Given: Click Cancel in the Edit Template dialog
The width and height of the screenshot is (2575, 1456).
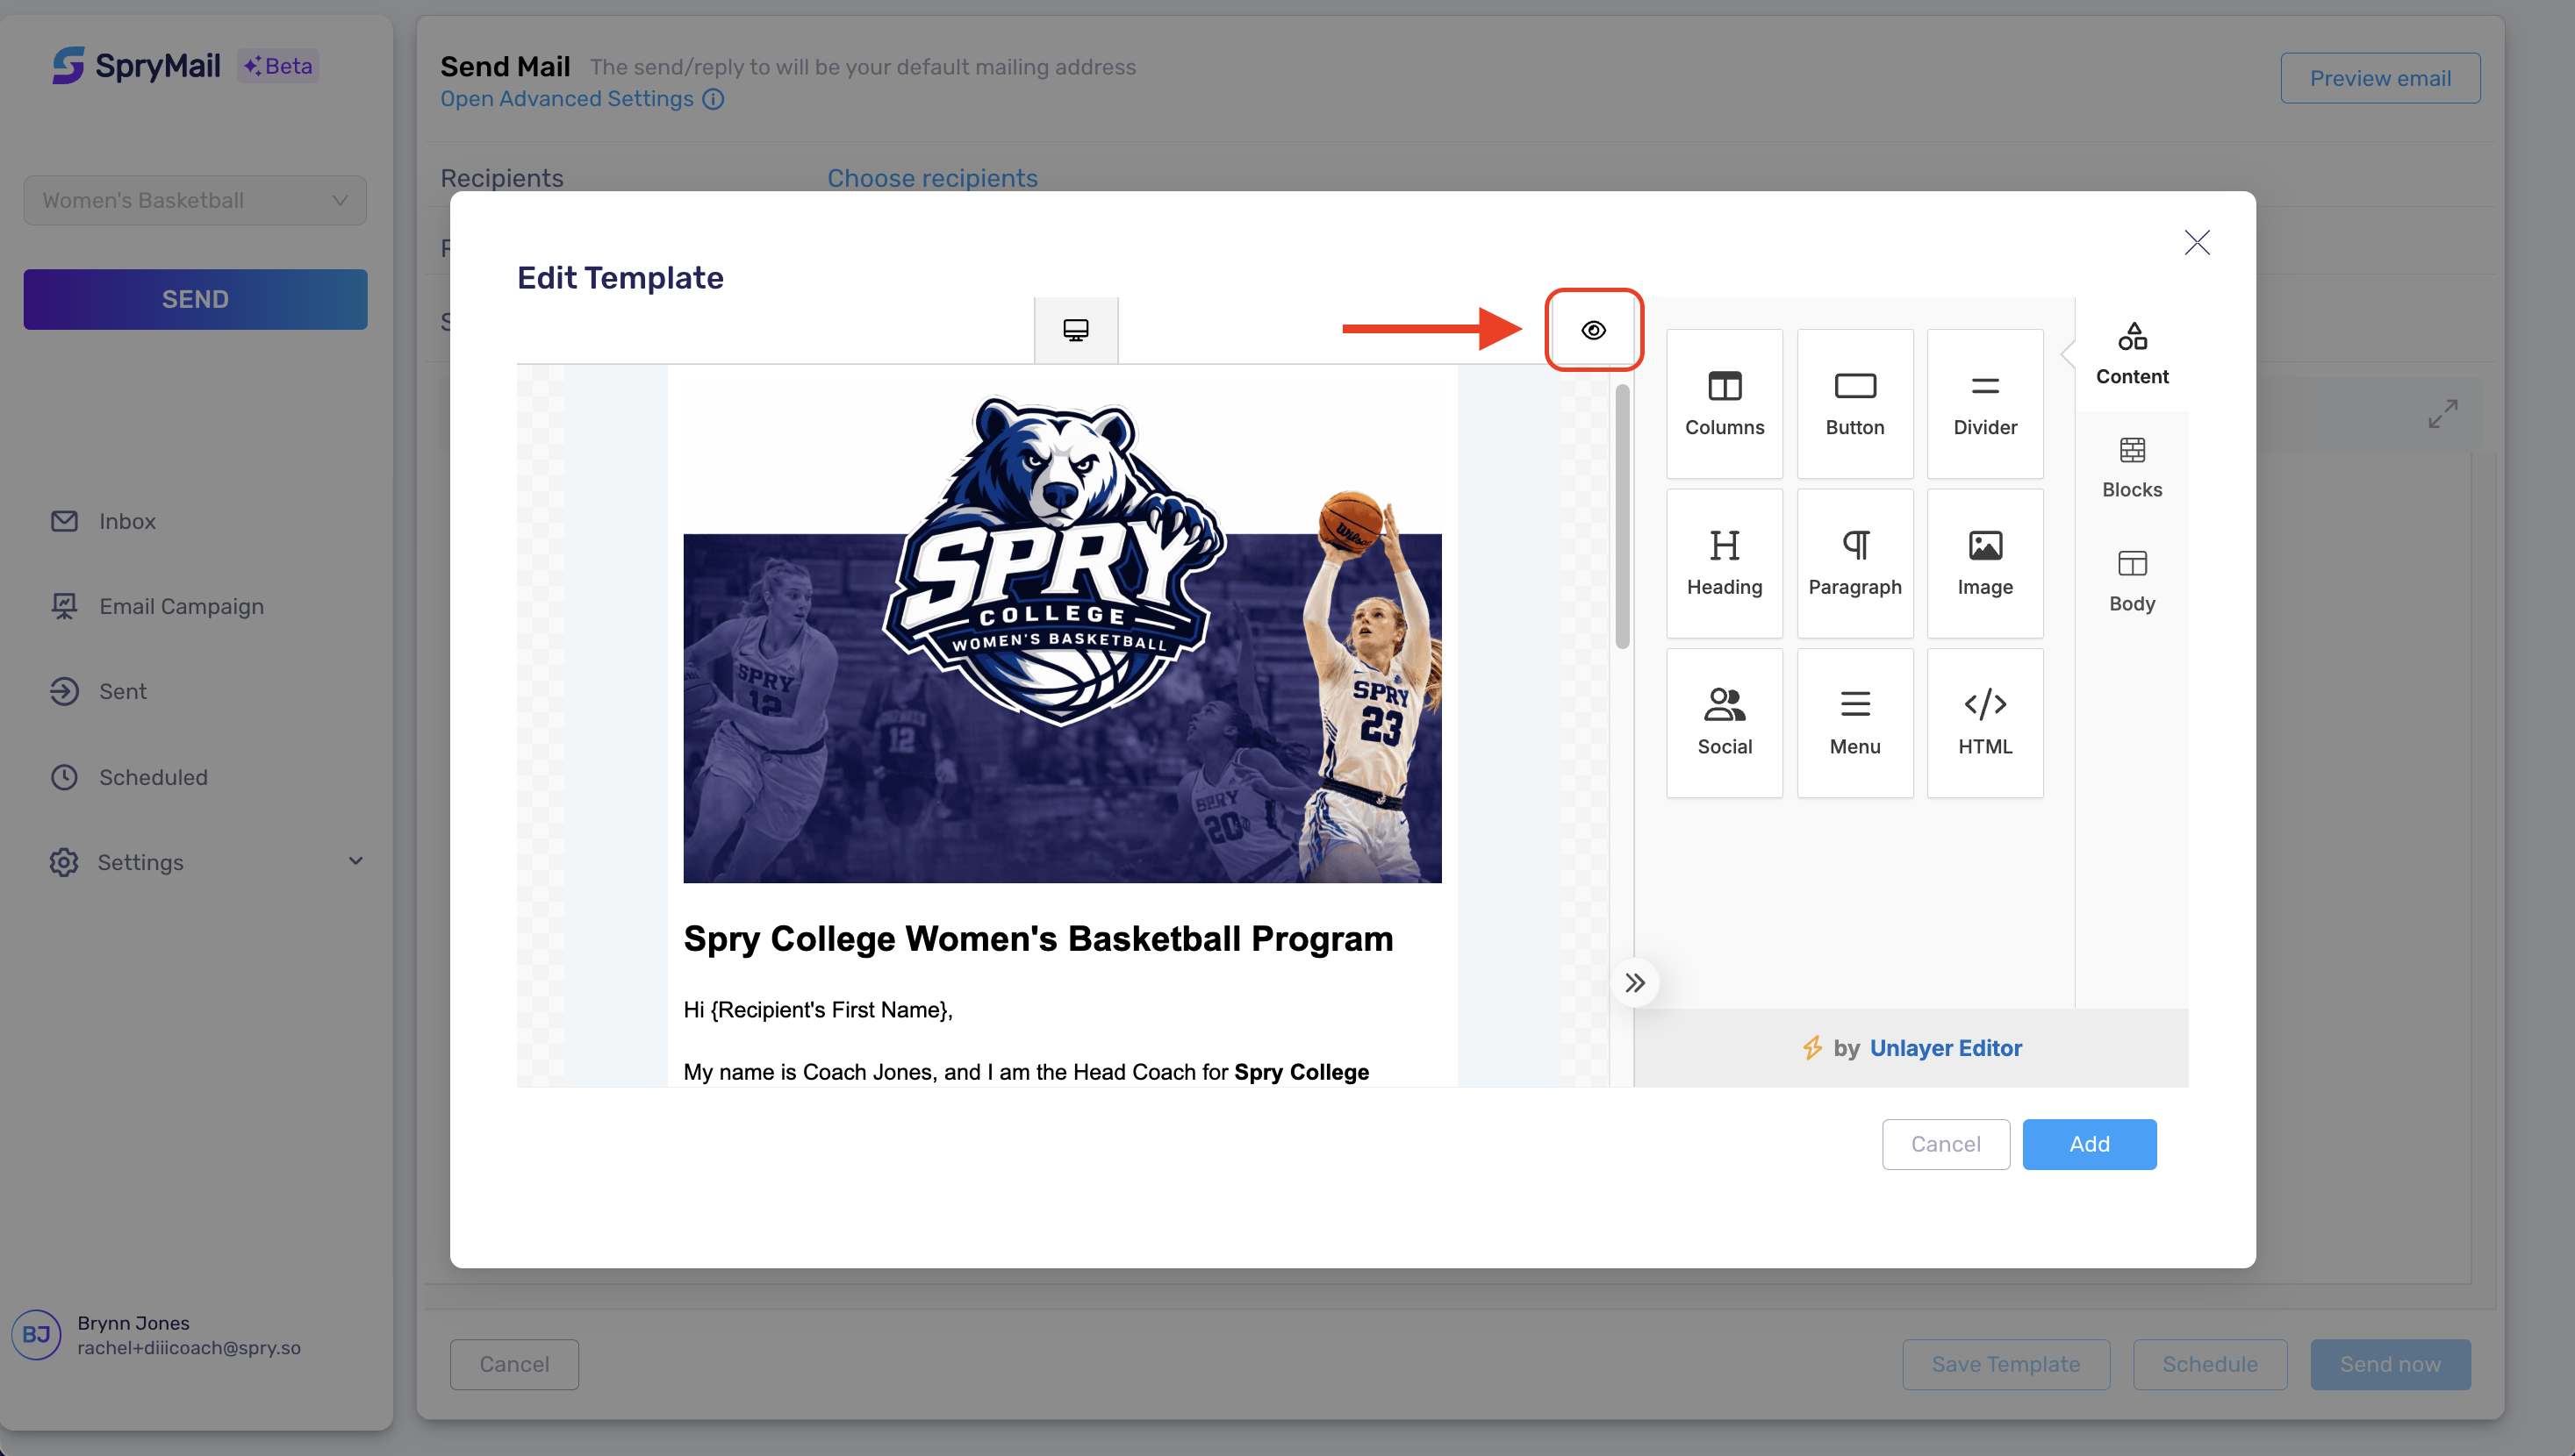Looking at the screenshot, I should [x=1945, y=1143].
